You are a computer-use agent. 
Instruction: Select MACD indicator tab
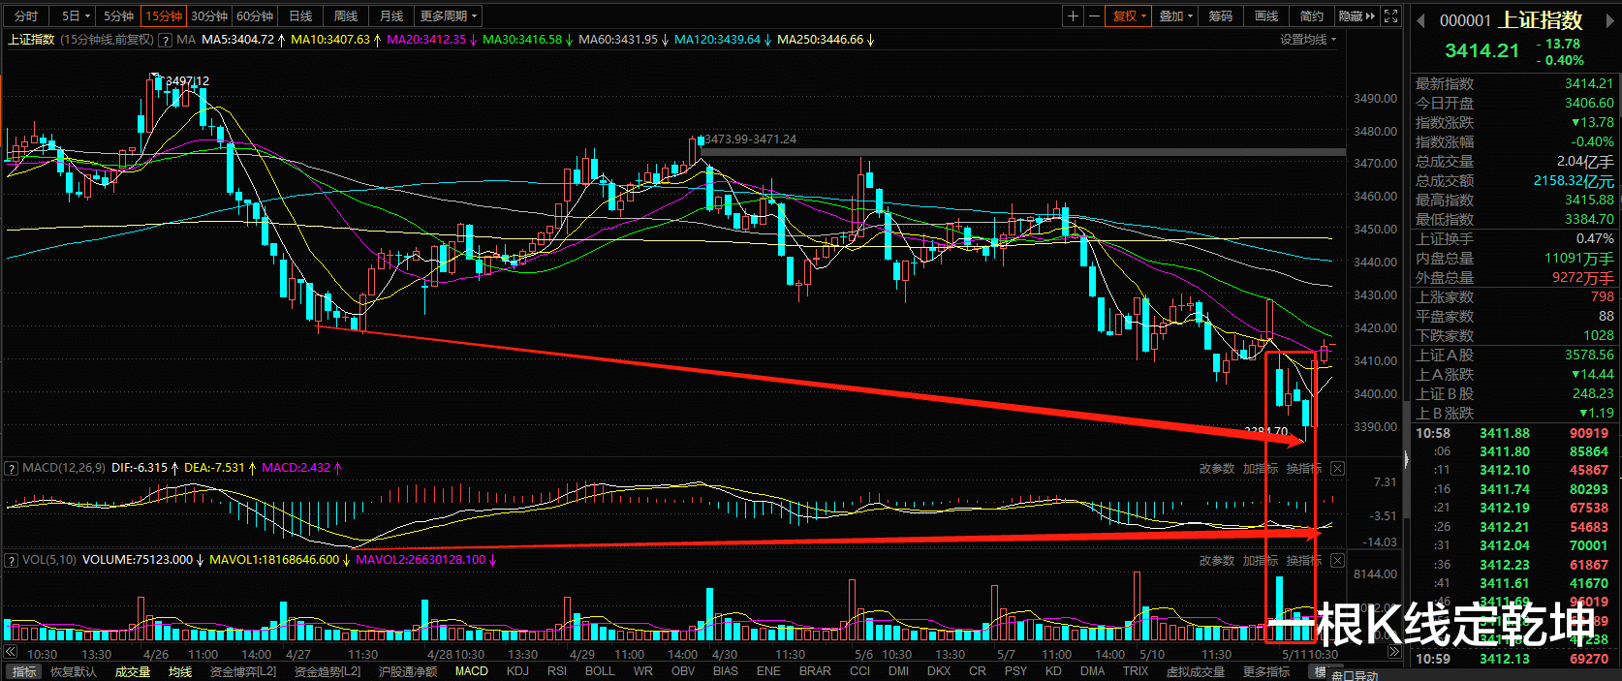click(472, 671)
